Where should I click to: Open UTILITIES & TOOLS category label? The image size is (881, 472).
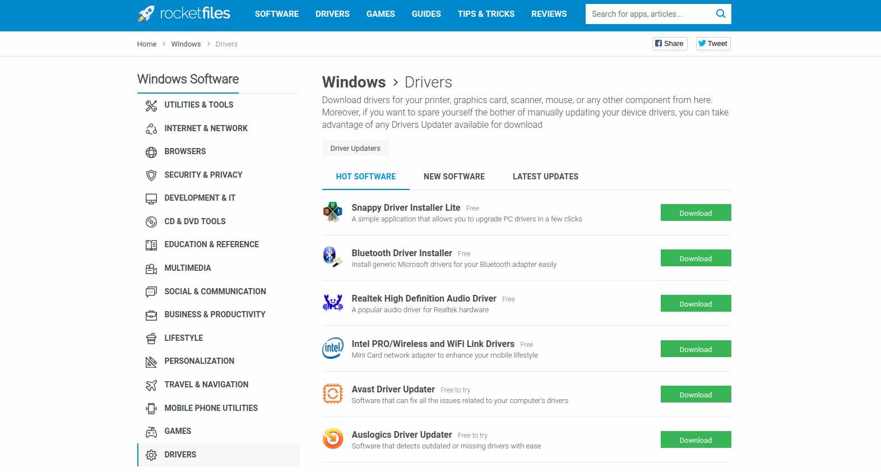pyautogui.click(x=199, y=105)
